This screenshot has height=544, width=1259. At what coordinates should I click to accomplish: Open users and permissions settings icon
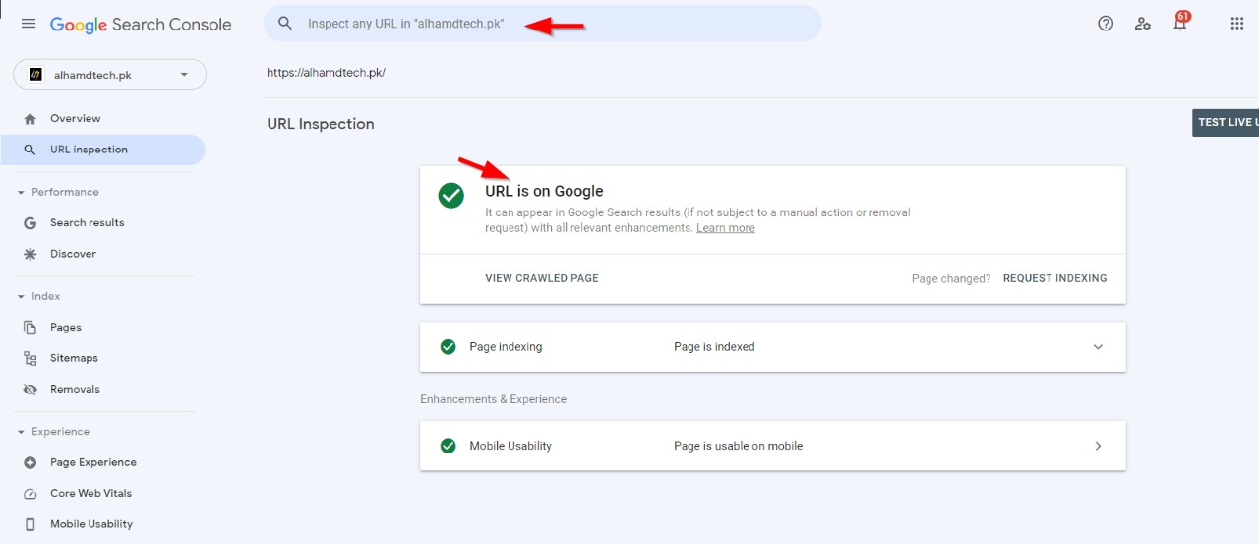(x=1142, y=24)
